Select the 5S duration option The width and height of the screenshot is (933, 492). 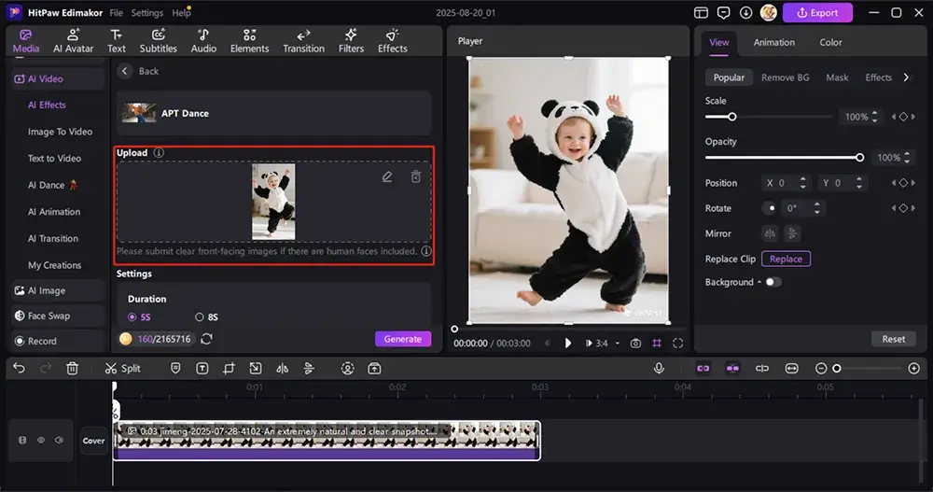click(139, 316)
